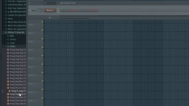Viewport: 189px width, 106px height.
Task: Toggle the first step of Nexus_2 sequencer
Action: click(61, 11)
